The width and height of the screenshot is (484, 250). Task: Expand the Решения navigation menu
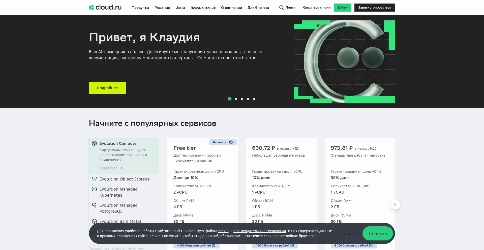162,8
